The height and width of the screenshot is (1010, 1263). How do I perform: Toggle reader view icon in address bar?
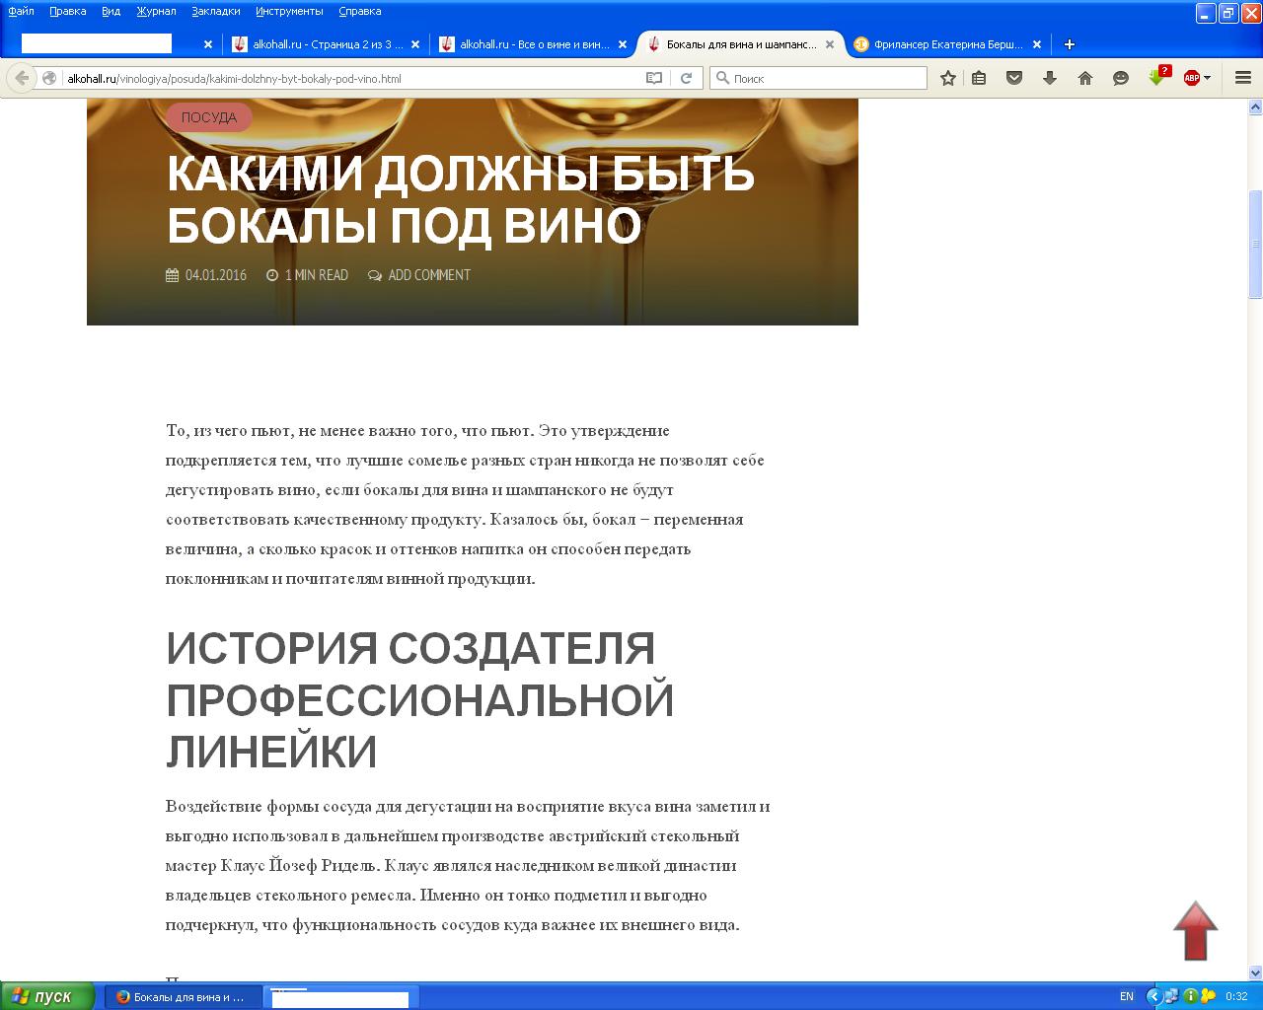click(x=654, y=78)
